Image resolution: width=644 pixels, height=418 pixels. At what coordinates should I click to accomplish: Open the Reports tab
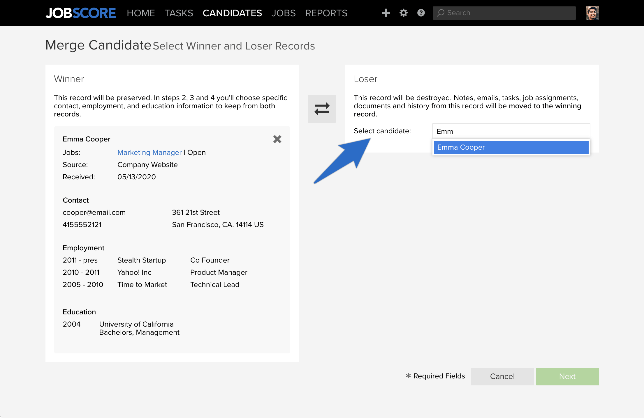pos(326,13)
